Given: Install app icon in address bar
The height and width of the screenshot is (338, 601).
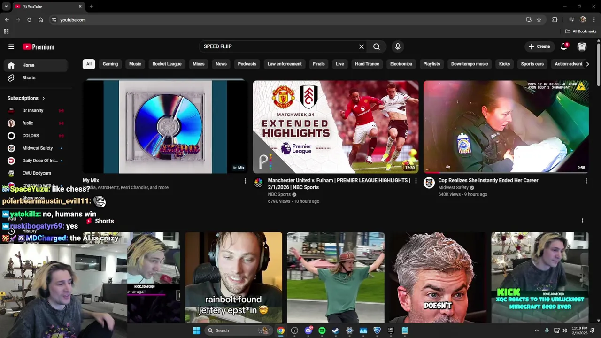Looking at the screenshot, I should (529, 20).
